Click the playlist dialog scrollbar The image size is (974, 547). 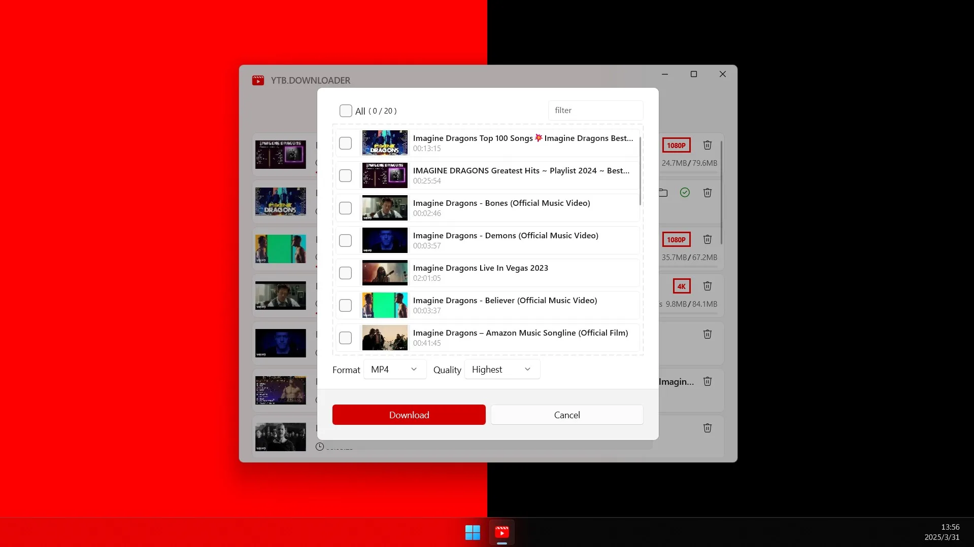[640, 171]
